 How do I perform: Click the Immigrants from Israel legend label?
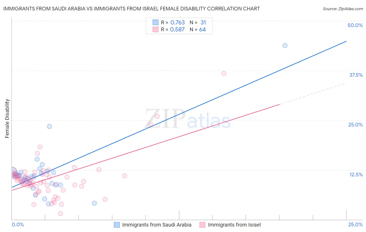(234, 225)
